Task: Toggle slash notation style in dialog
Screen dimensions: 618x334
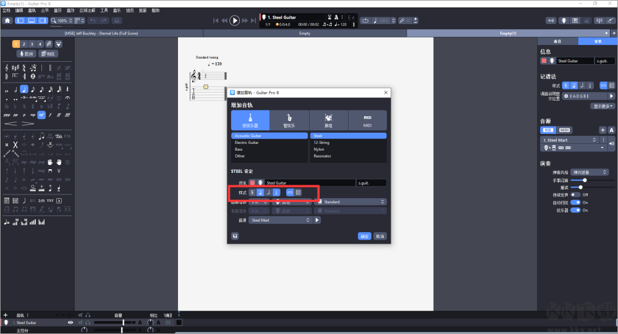Action: 268,192
